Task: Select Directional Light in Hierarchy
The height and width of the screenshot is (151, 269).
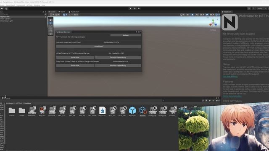Action: point(7,21)
